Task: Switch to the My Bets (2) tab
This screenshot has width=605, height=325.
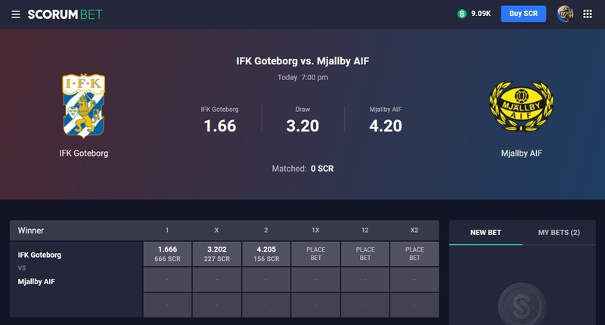Action: 559,233
